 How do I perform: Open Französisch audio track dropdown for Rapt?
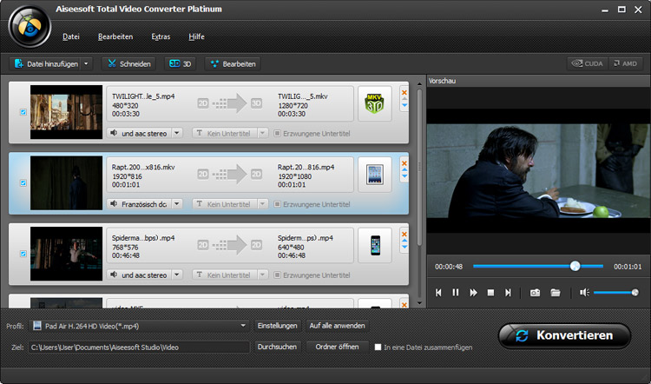(177, 204)
